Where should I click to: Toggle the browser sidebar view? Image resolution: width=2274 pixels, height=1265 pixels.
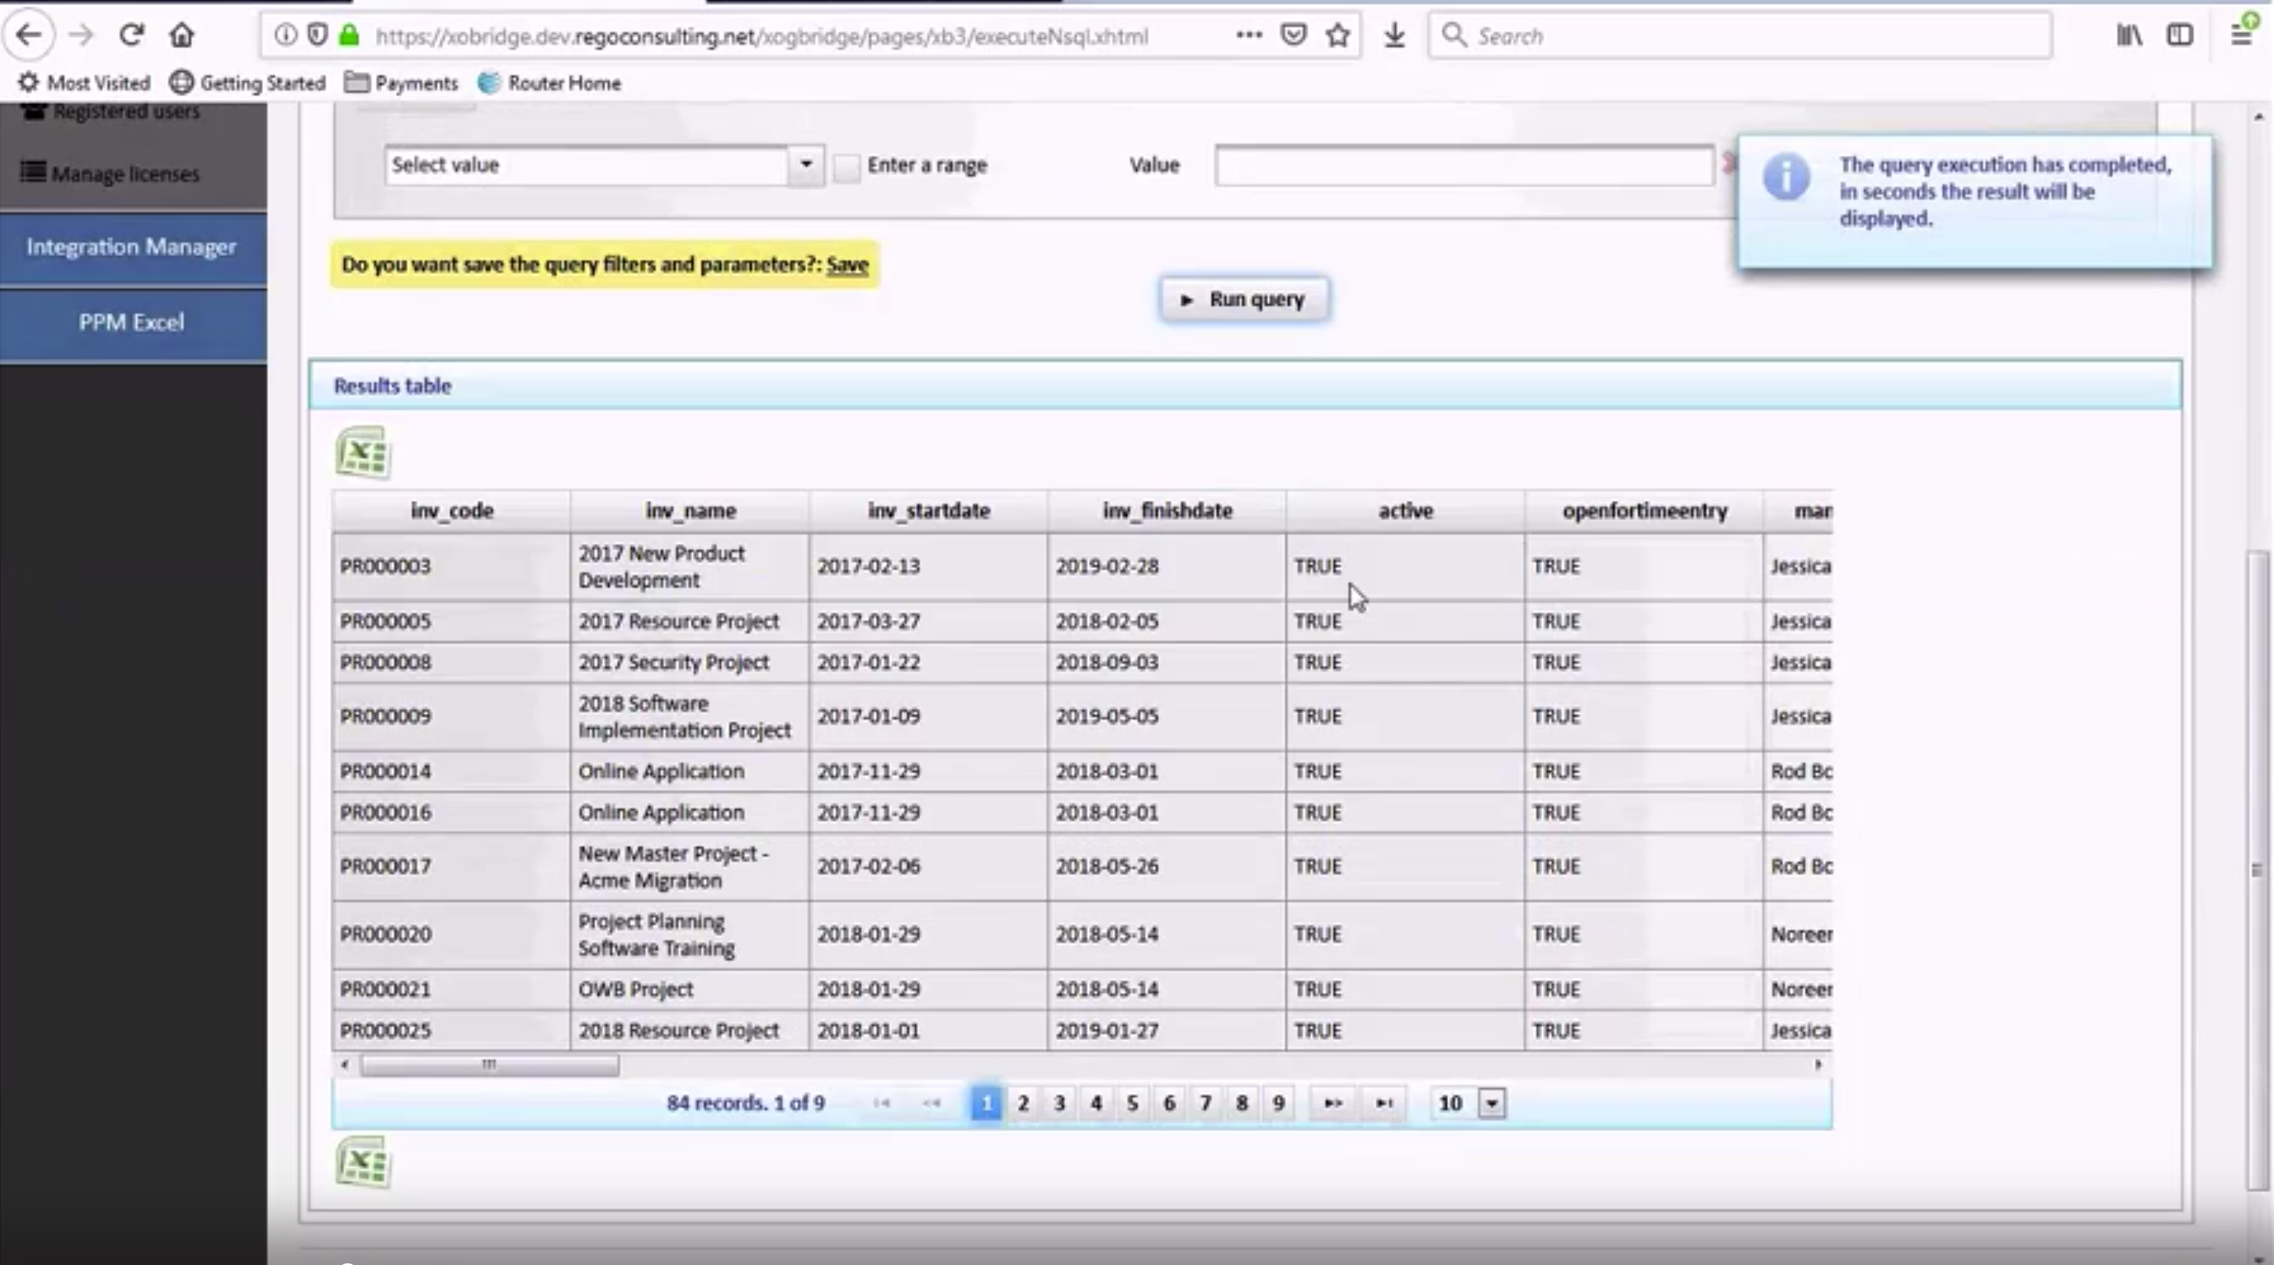click(x=2180, y=36)
